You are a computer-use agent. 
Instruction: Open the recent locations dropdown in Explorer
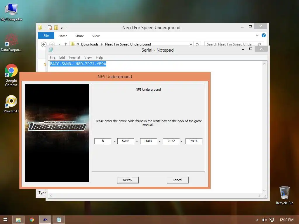click(59, 44)
